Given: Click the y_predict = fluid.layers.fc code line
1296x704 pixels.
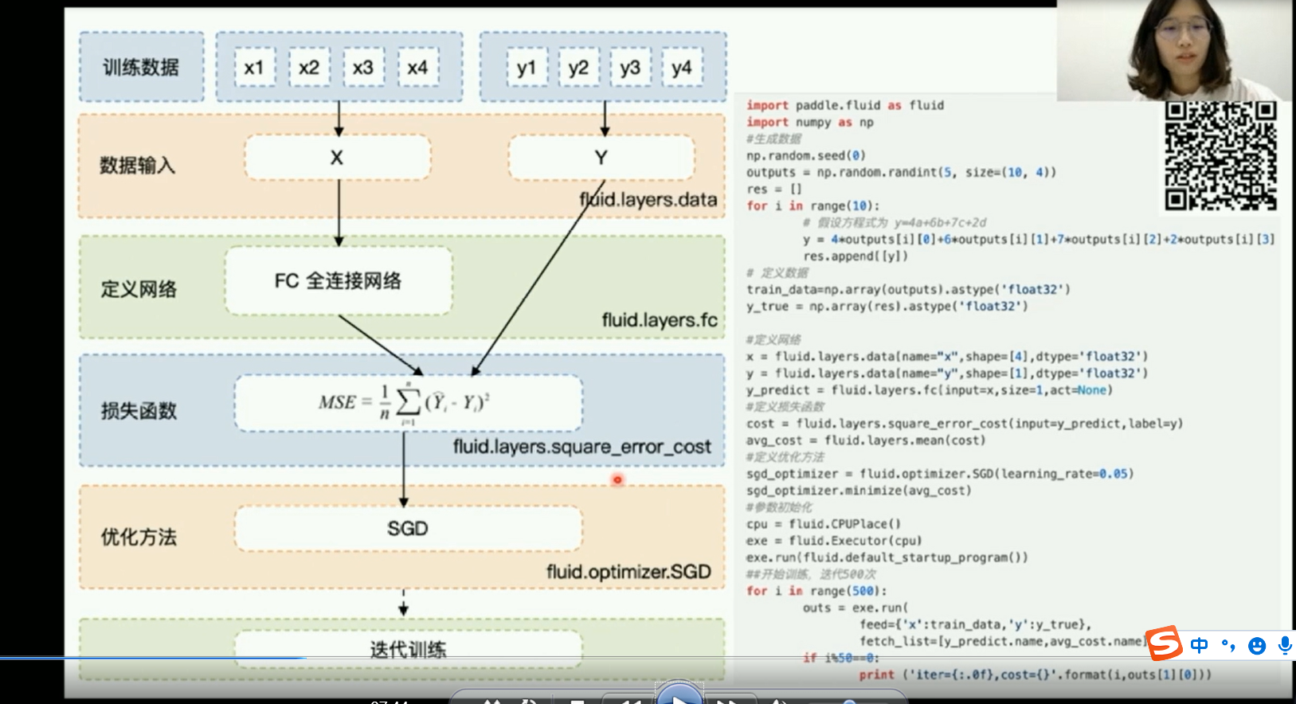Looking at the screenshot, I should [930, 390].
